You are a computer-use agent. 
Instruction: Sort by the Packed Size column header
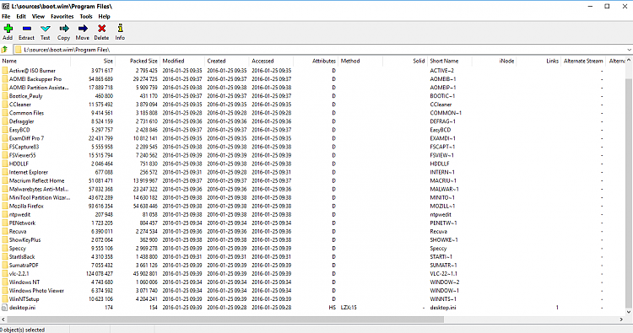click(138, 61)
